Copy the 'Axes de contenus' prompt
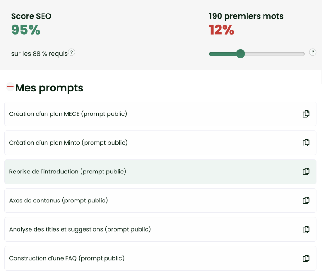This screenshot has height=275, width=322. [x=306, y=201]
